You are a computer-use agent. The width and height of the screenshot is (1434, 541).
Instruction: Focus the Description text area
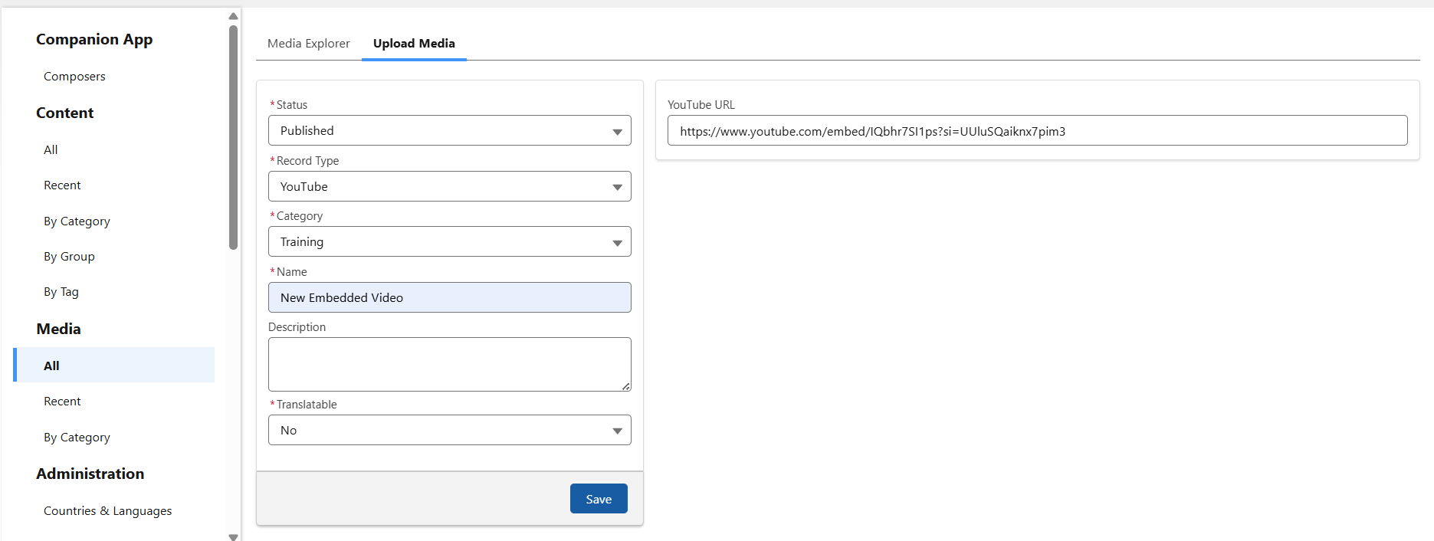(x=449, y=364)
